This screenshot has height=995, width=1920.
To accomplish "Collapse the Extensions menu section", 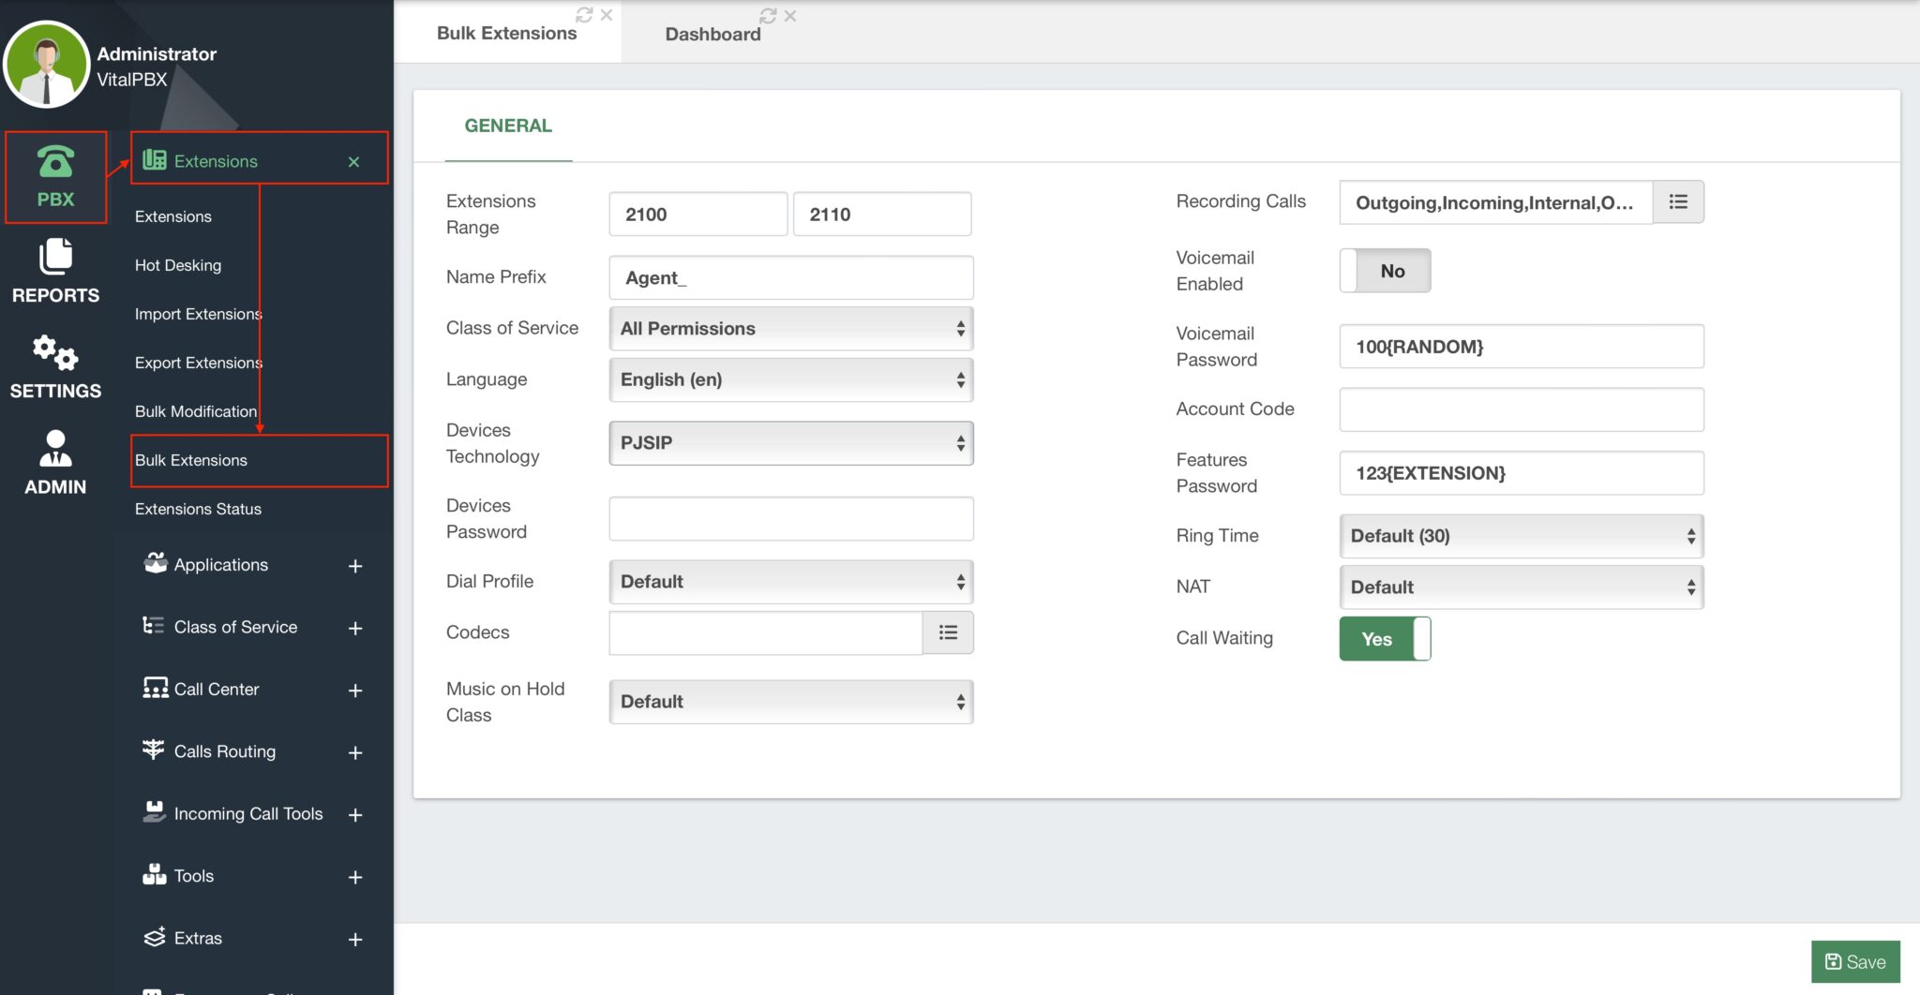I will 353,162.
